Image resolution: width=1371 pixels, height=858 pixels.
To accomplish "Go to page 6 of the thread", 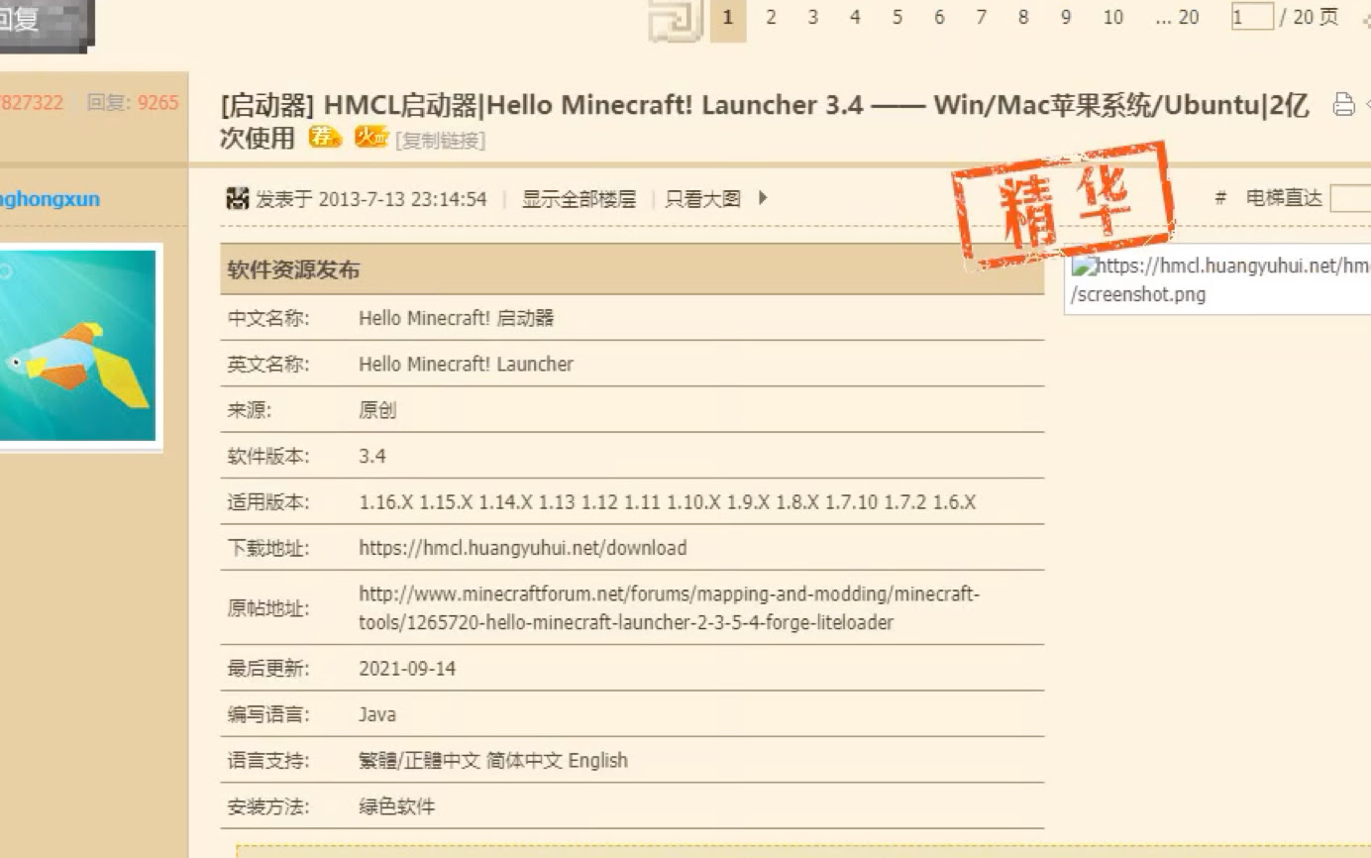I will coord(939,18).
